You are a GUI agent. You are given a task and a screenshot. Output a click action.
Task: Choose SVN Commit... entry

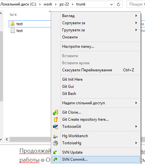pyautogui.click(x=96, y=159)
